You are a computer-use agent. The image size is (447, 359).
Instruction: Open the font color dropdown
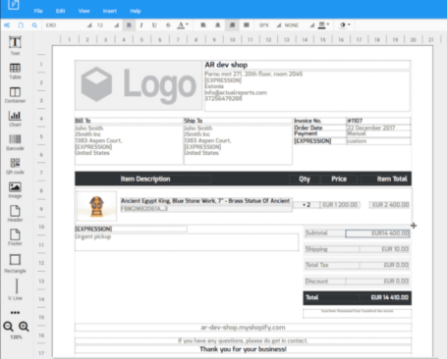(x=183, y=26)
